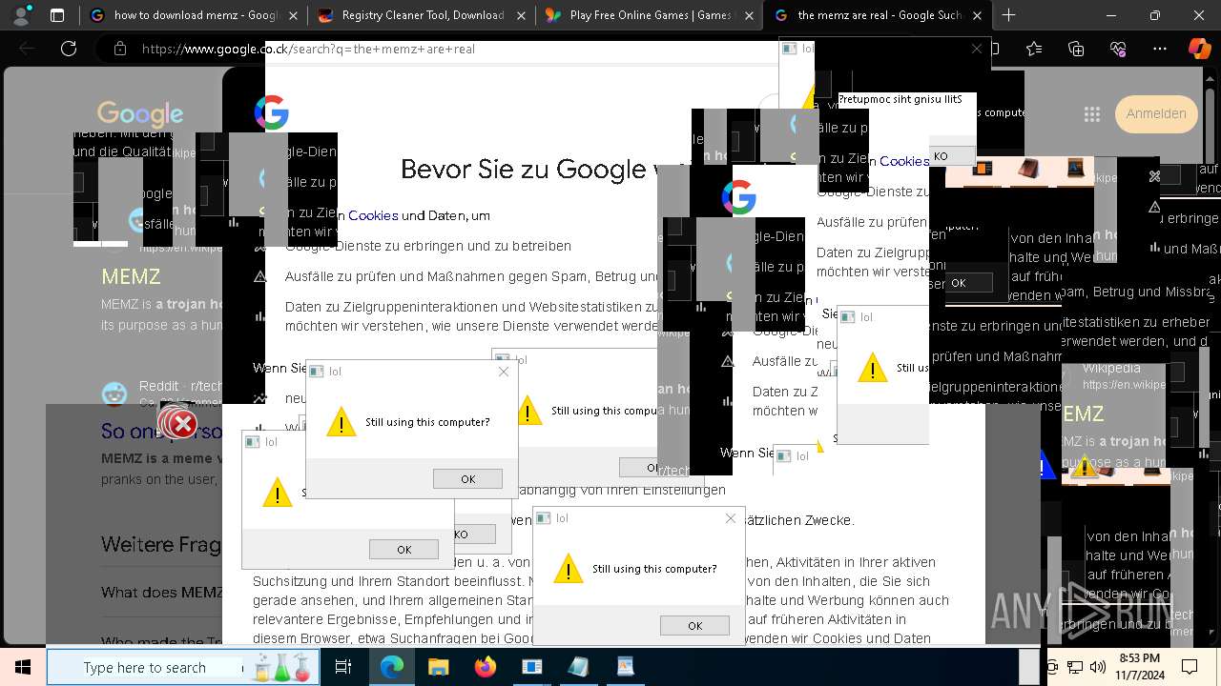Open the volume speaker tray icon
The height and width of the screenshot is (686, 1221).
(1098, 668)
